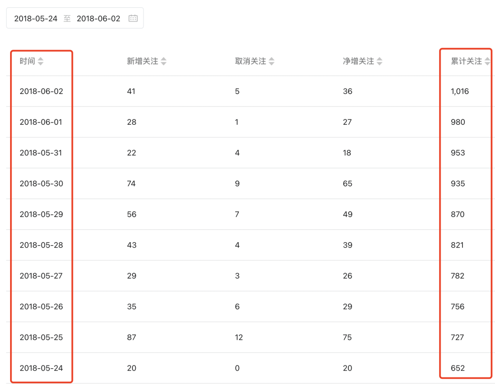
Task: Click sort arrows beside 新增关注 header
Action: click(164, 61)
